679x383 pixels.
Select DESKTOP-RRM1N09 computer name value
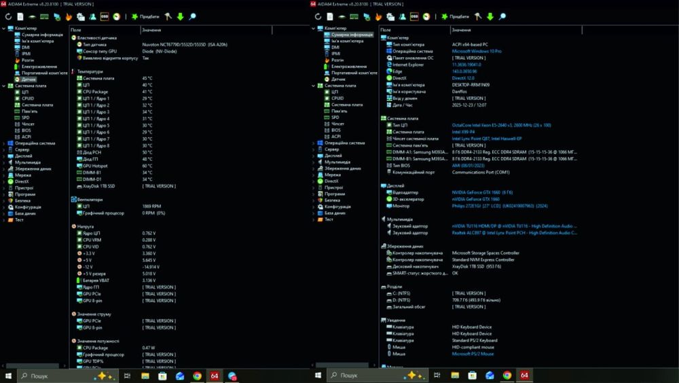coord(471,85)
